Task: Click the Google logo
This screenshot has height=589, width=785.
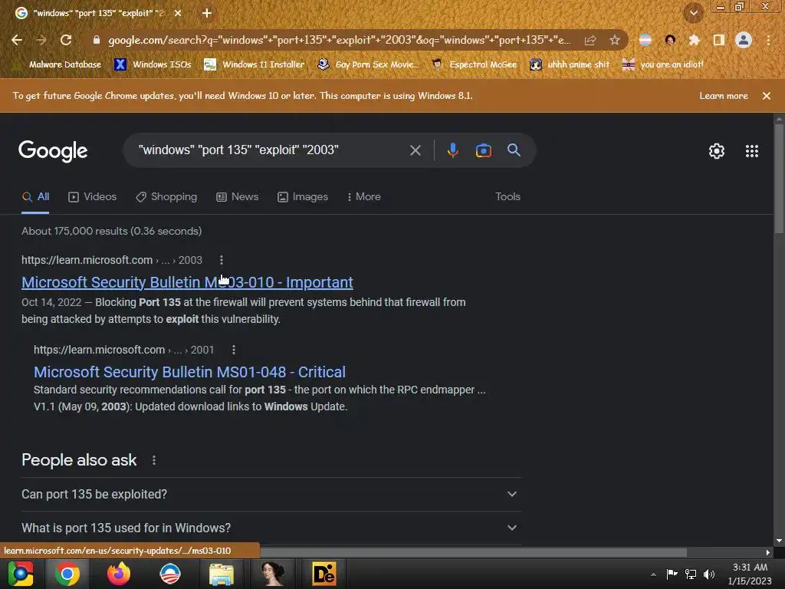Action: pyautogui.click(x=53, y=151)
